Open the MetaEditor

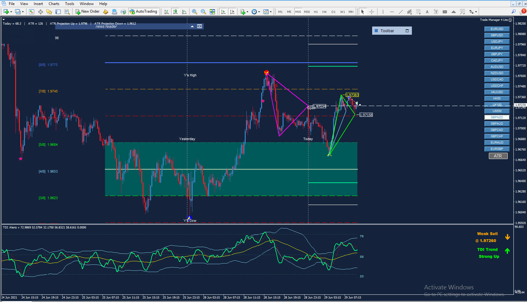click(x=106, y=12)
